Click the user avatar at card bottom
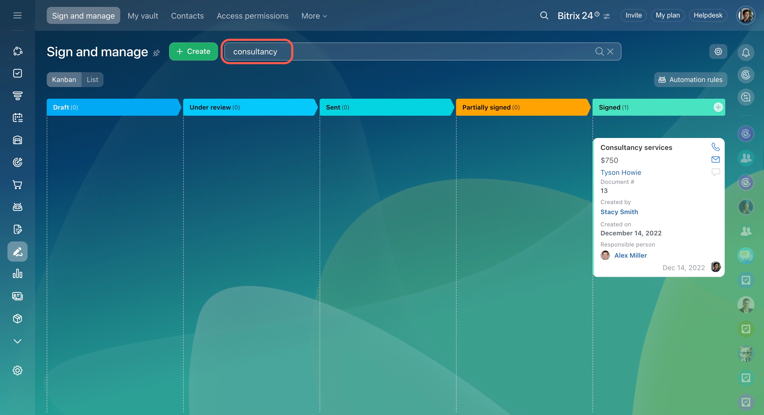 [716, 267]
